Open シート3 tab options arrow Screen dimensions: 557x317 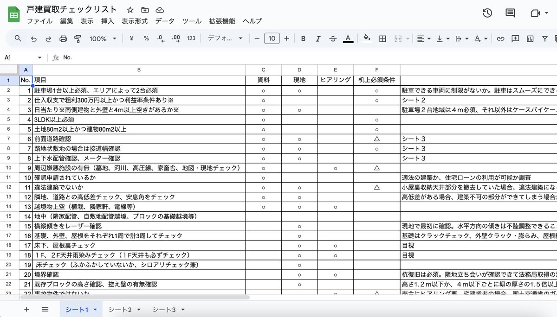pyautogui.click(x=182, y=309)
